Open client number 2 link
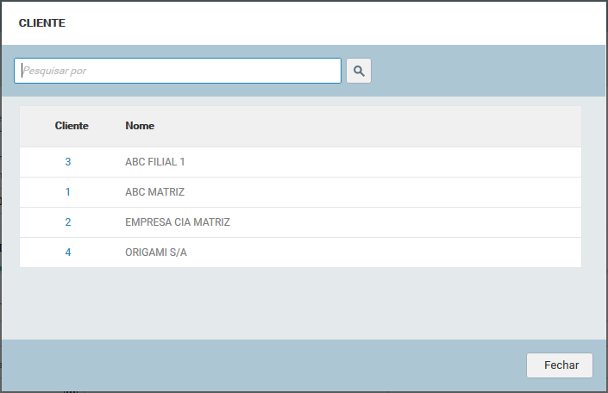The width and height of the screenshot is (608, 393). pos(68,222)
